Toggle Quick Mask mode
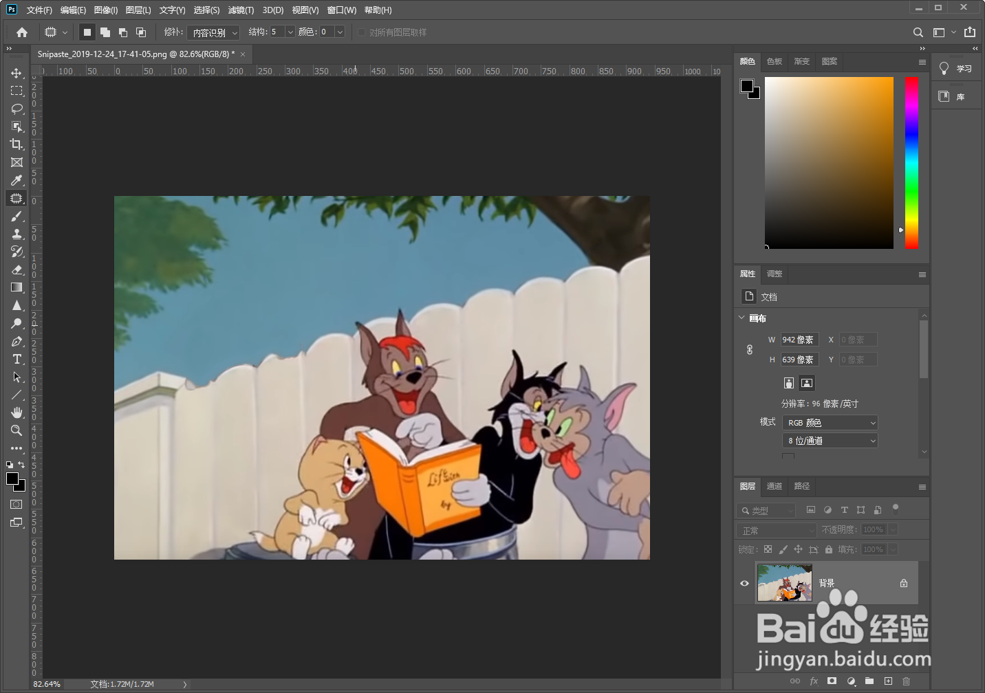 click(x=17, y=505)
